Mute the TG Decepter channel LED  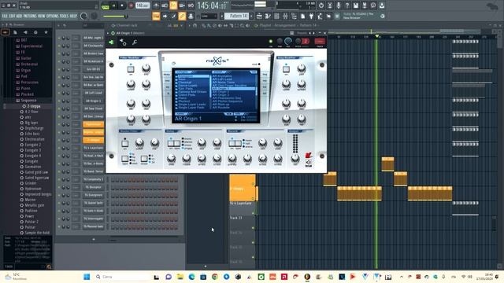pos(59,187)
